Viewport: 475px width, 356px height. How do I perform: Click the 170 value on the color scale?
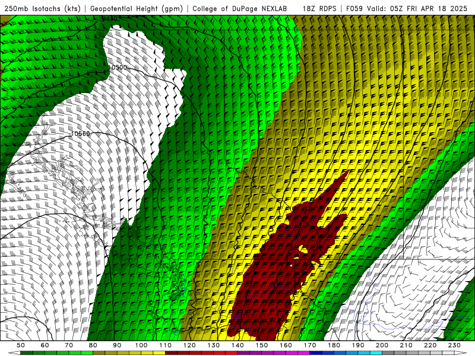[x=310, y=345]
